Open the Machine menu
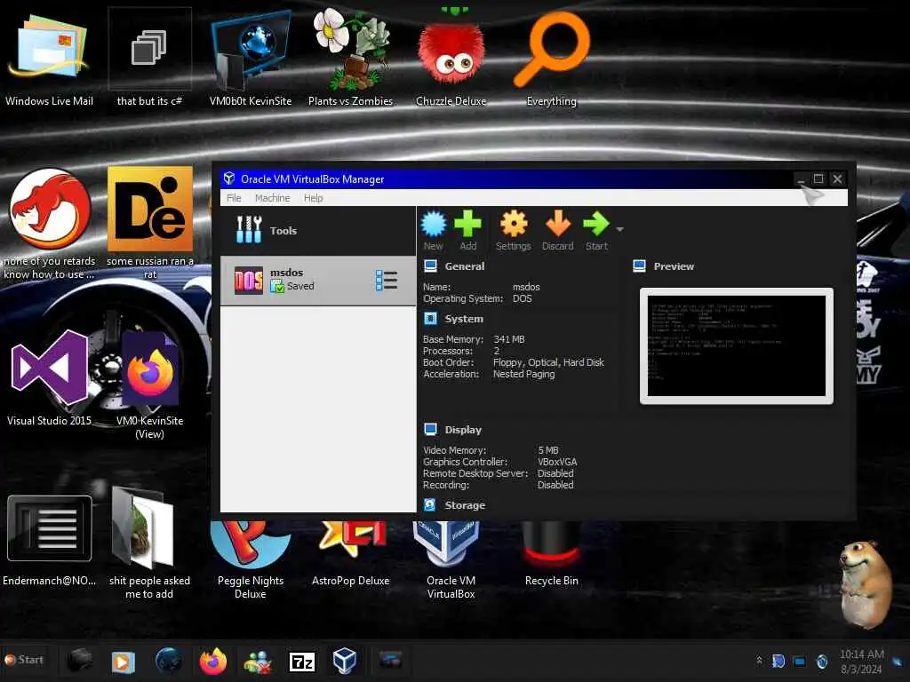 coord(272,198)
